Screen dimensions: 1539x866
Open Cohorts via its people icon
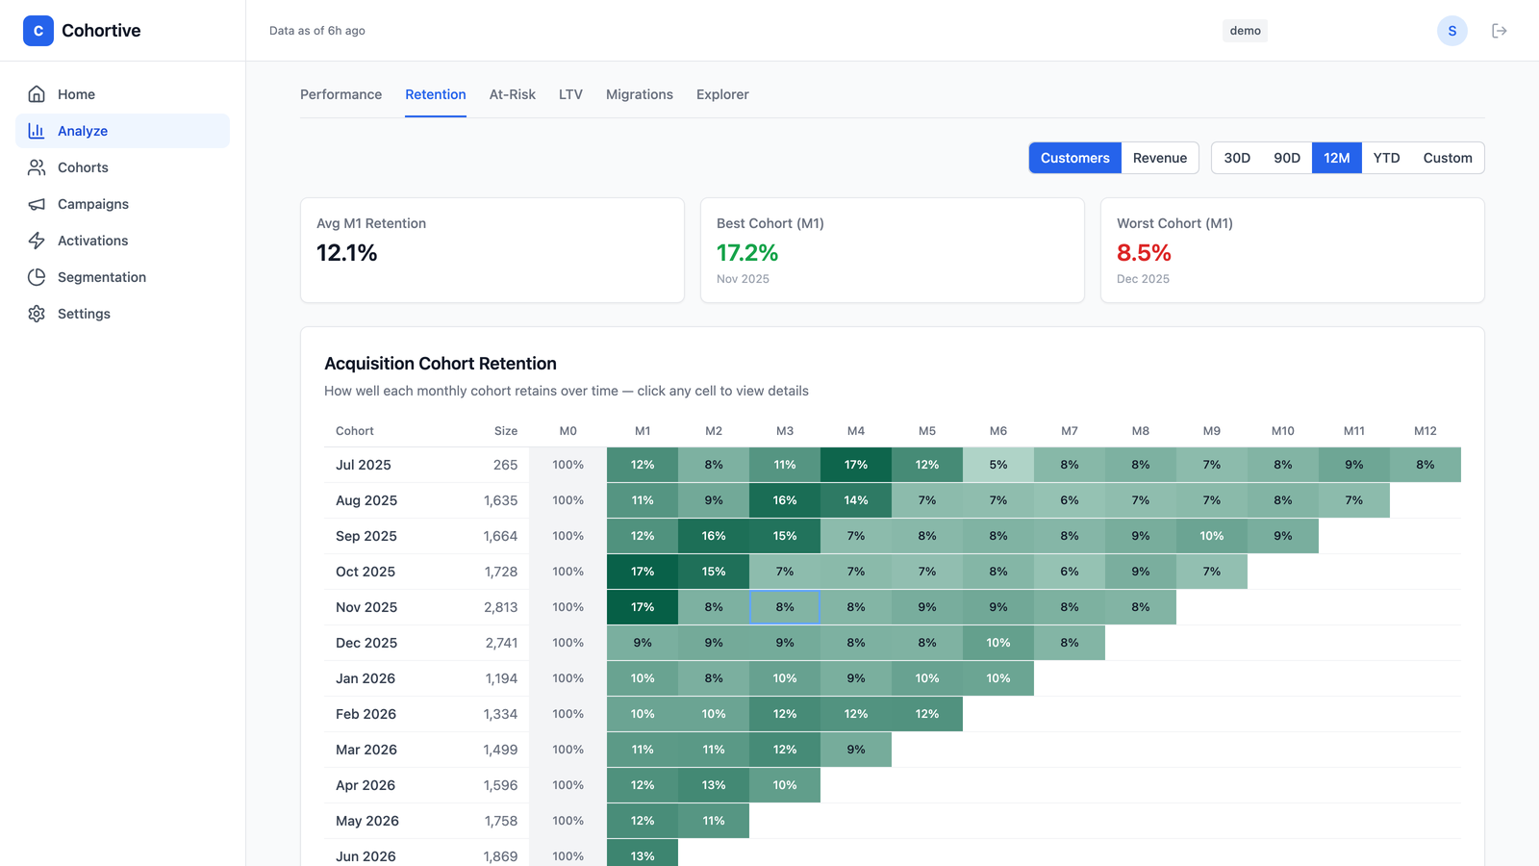tap(37, 167)
